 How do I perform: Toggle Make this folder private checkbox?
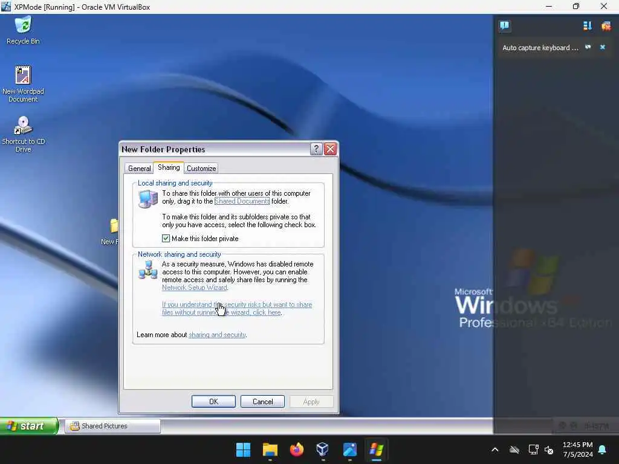click(x=166, y=238)
